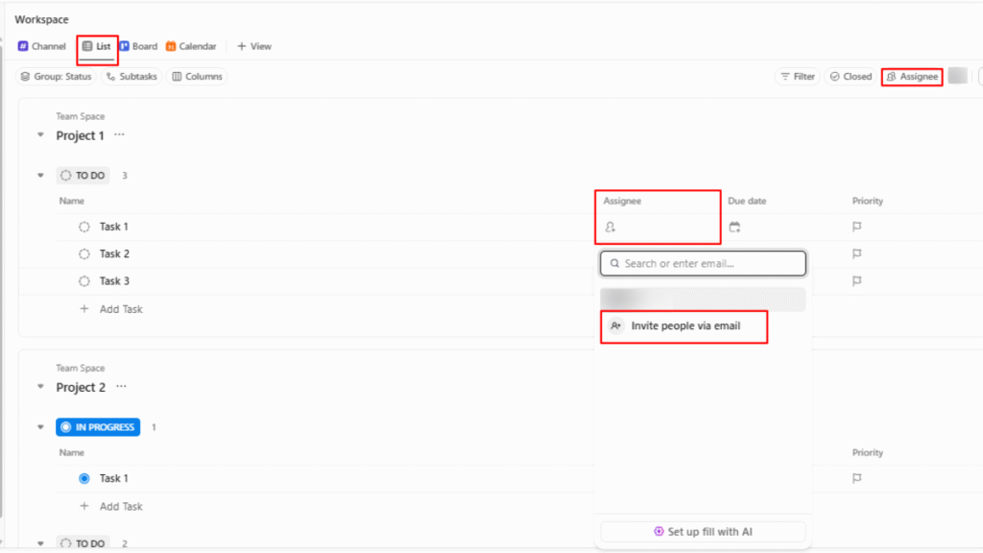Viewport: 983px width, 553px height.
Task: Click the Subtasks toolbar icon
Action: [131, 76]
